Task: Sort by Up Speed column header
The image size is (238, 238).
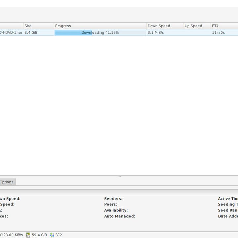Action: (x=197, y=26)
